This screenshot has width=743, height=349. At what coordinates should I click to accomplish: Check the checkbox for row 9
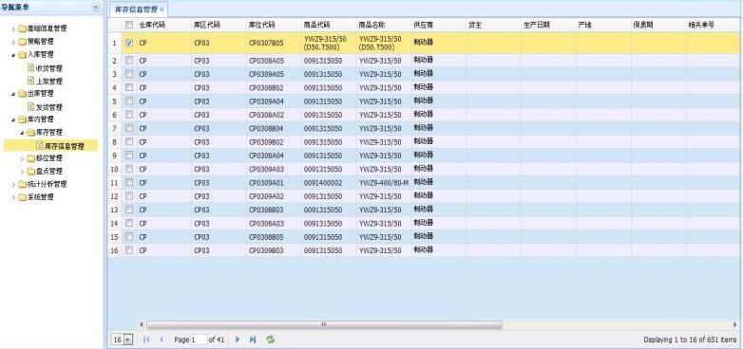pyautogui.click(x=129, y=156)
